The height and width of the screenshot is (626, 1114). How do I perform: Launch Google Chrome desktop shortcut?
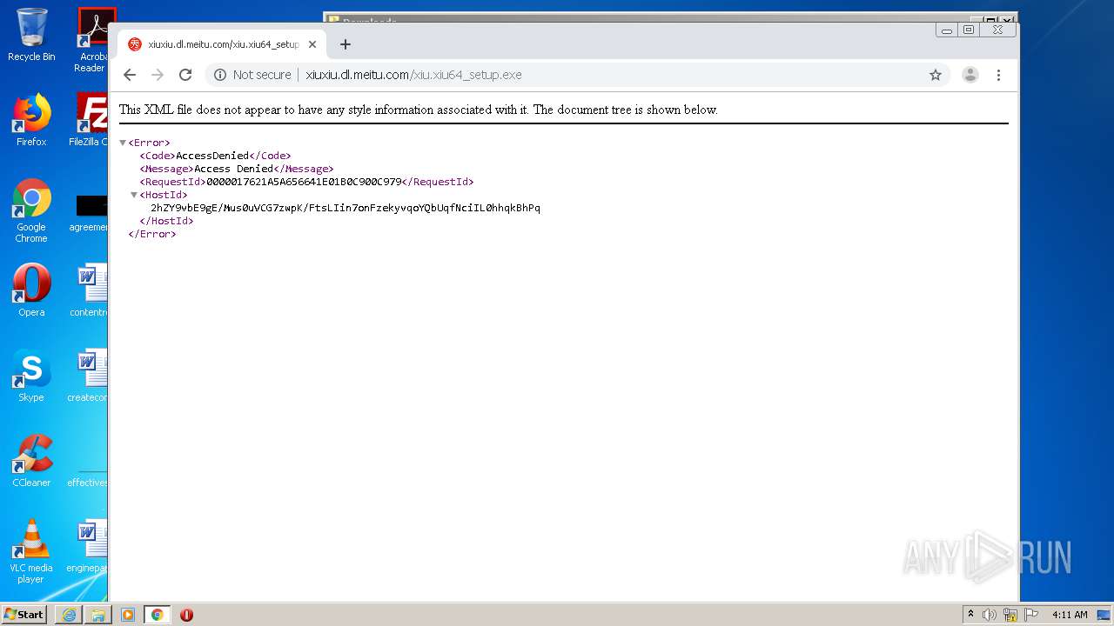[31, 210]
